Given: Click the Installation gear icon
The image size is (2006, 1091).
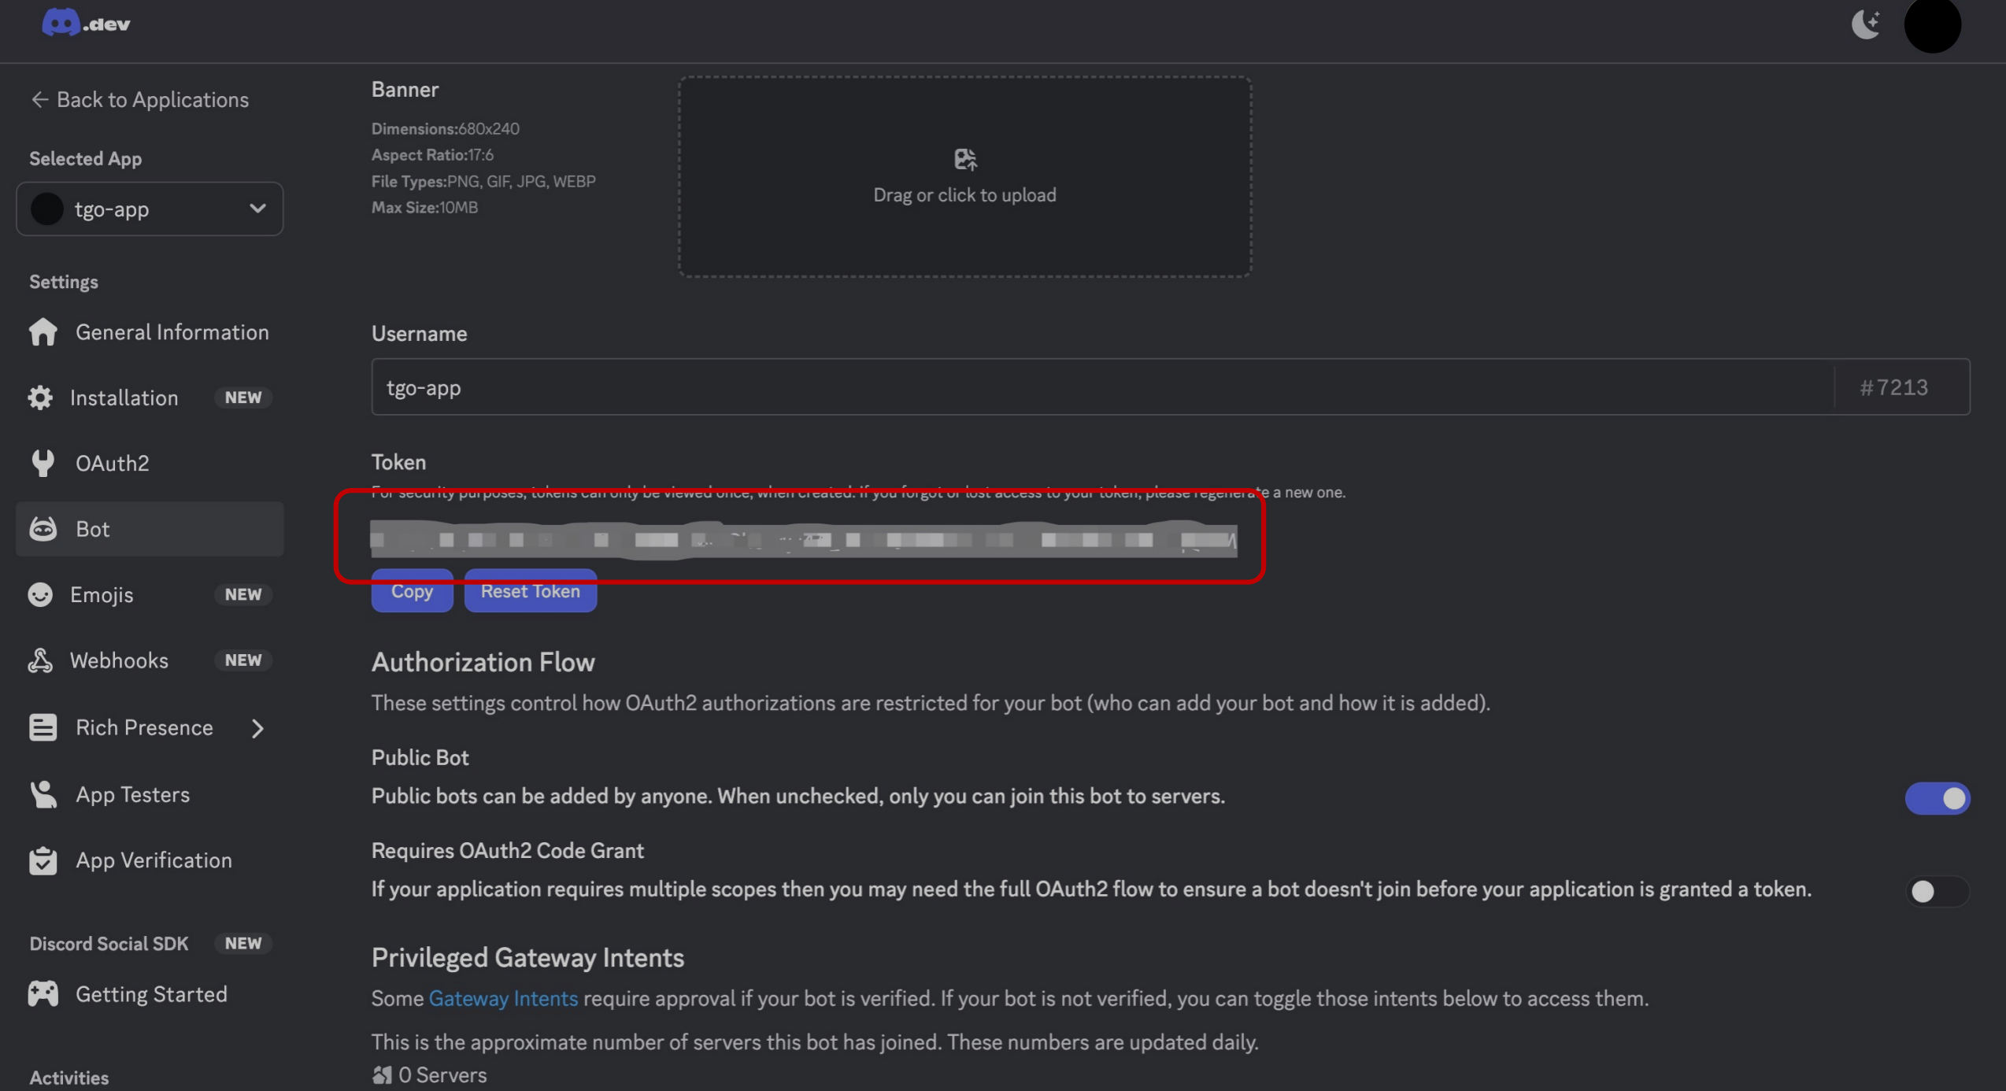Looking at the screenshot, I should 43,398.
